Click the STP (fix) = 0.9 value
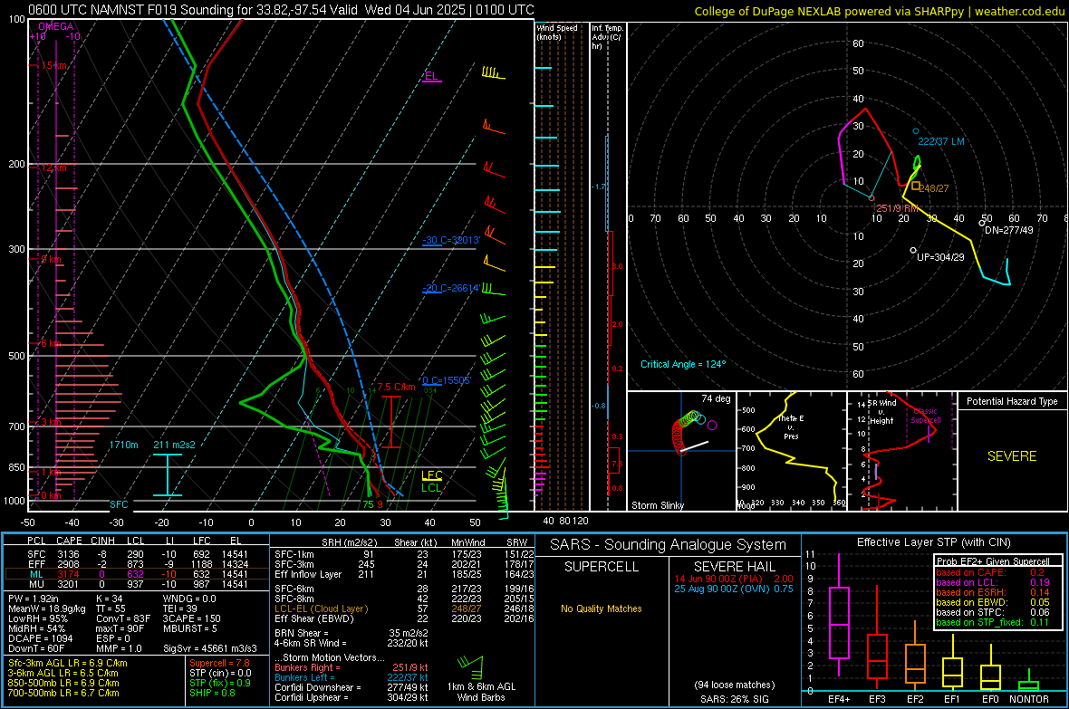 point(220,683)
